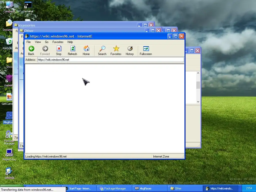This screenshot has width=256, height=192.
Task: Switch to Other folder taskbar button
Action: click(x=185, y=188)
